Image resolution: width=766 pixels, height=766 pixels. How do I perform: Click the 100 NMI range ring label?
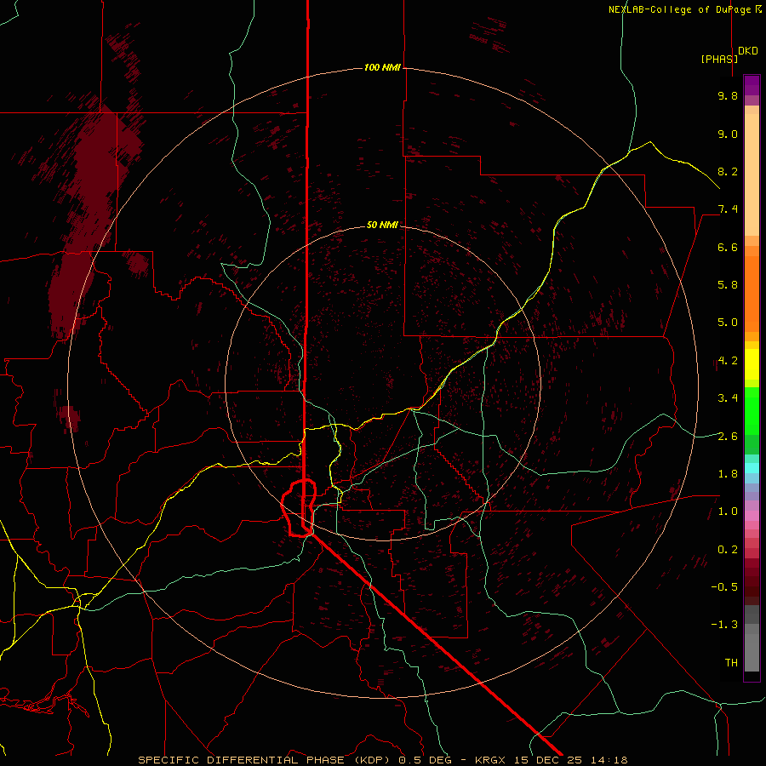[382, 67]
